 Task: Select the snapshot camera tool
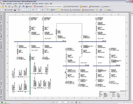(x=15, y=10)
